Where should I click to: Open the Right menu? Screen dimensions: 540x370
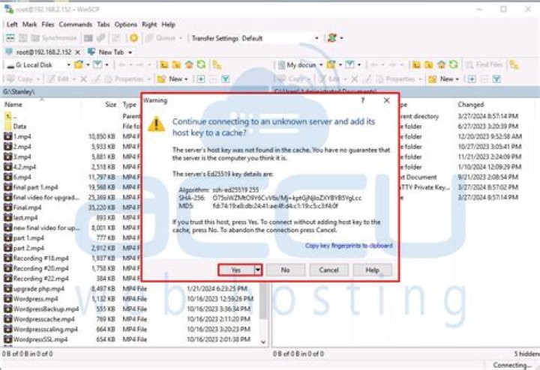tap(149, 25)
